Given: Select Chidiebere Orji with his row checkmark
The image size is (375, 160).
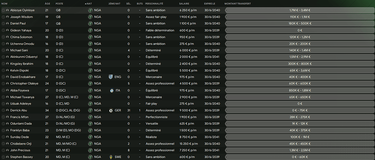Looking at the screenshot, I should pyautogui.click(x=3, y=144).
